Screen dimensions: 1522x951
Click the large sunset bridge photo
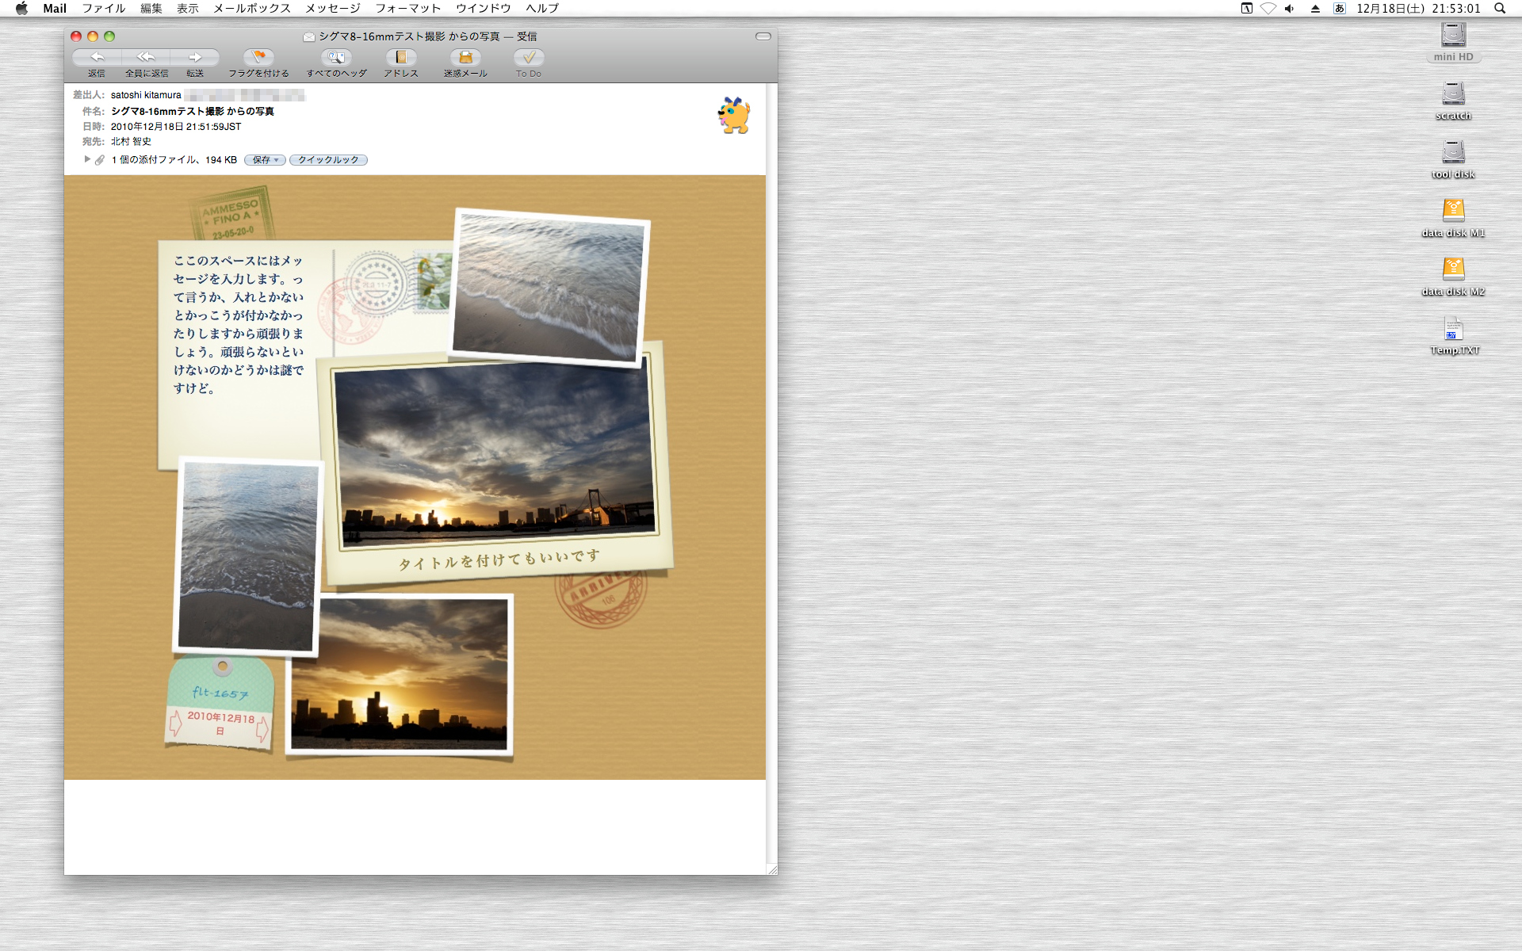point(495,453)
